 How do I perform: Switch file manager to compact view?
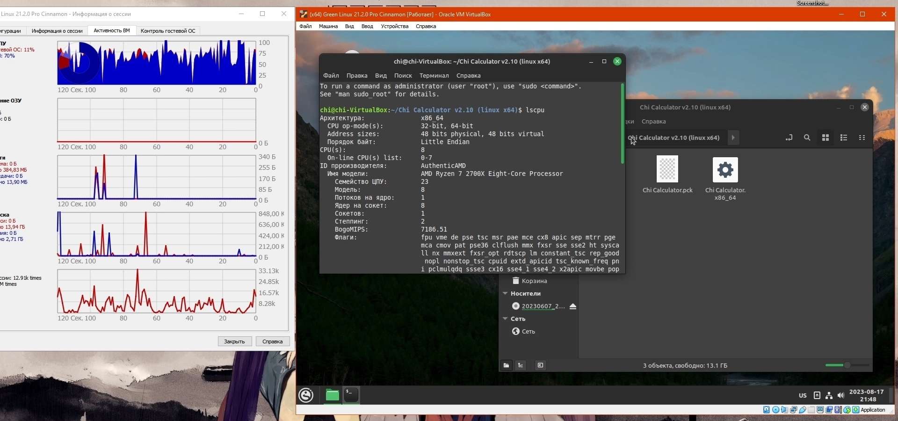862,138
